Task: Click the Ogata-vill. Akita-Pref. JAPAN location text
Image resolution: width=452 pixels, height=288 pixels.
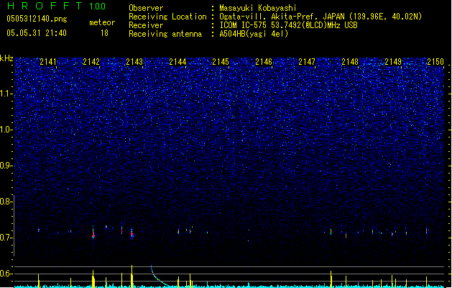Action: tap(320, 17)
